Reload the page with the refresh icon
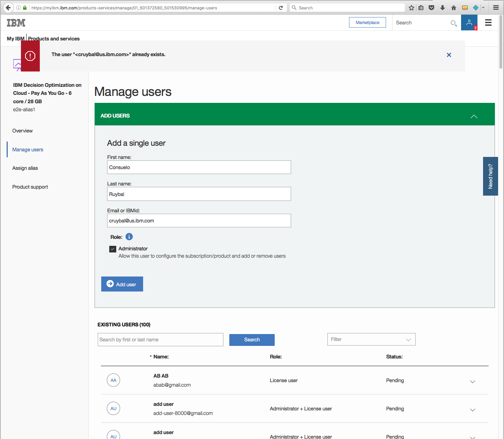The height and width of the screenshot is (439, 504). [281, 8]
